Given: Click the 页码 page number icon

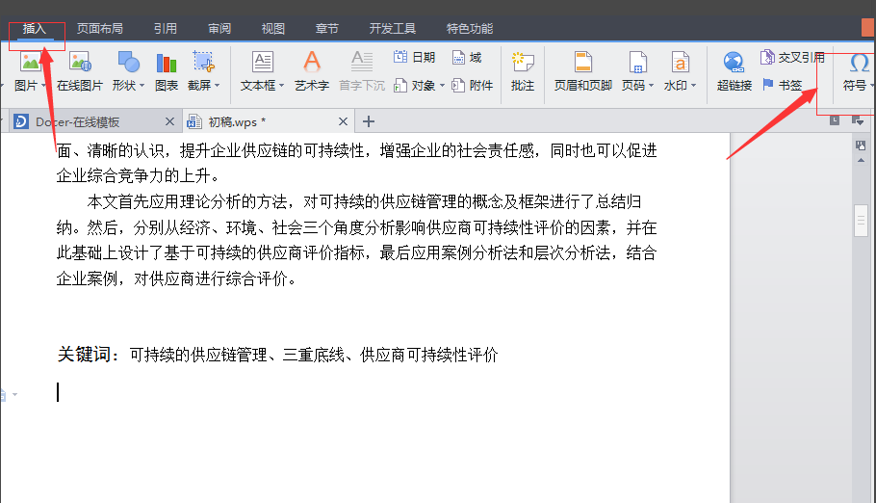Looking at the screenshot, I should [x=637, y=62].
